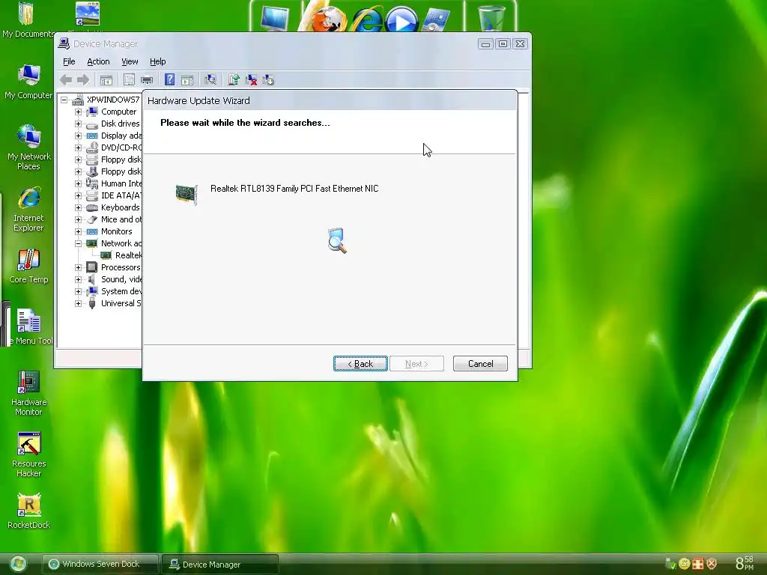Launch RocketDock desktop shortcut

[28, 511]
